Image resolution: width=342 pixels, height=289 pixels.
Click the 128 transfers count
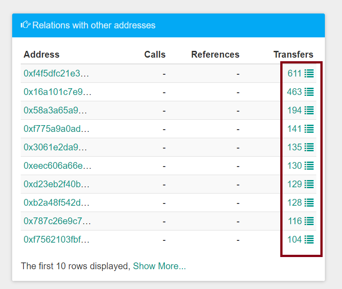coord(294,203)
